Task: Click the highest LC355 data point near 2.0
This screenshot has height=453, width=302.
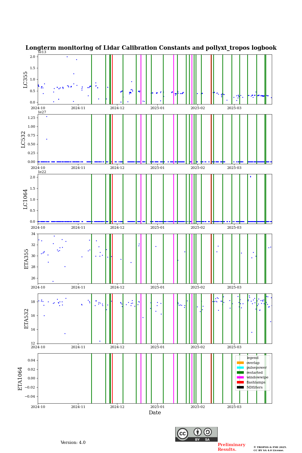Action: (x=67, y=57)
